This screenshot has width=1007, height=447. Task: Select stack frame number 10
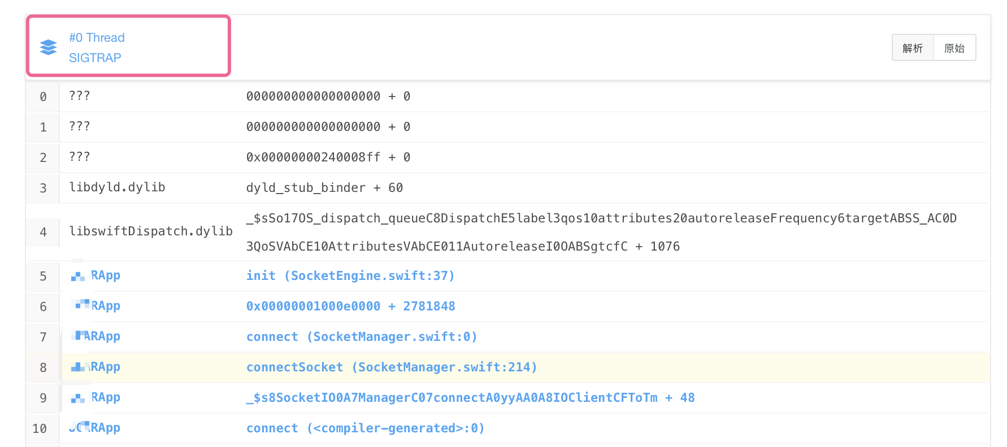coord(40,428)
